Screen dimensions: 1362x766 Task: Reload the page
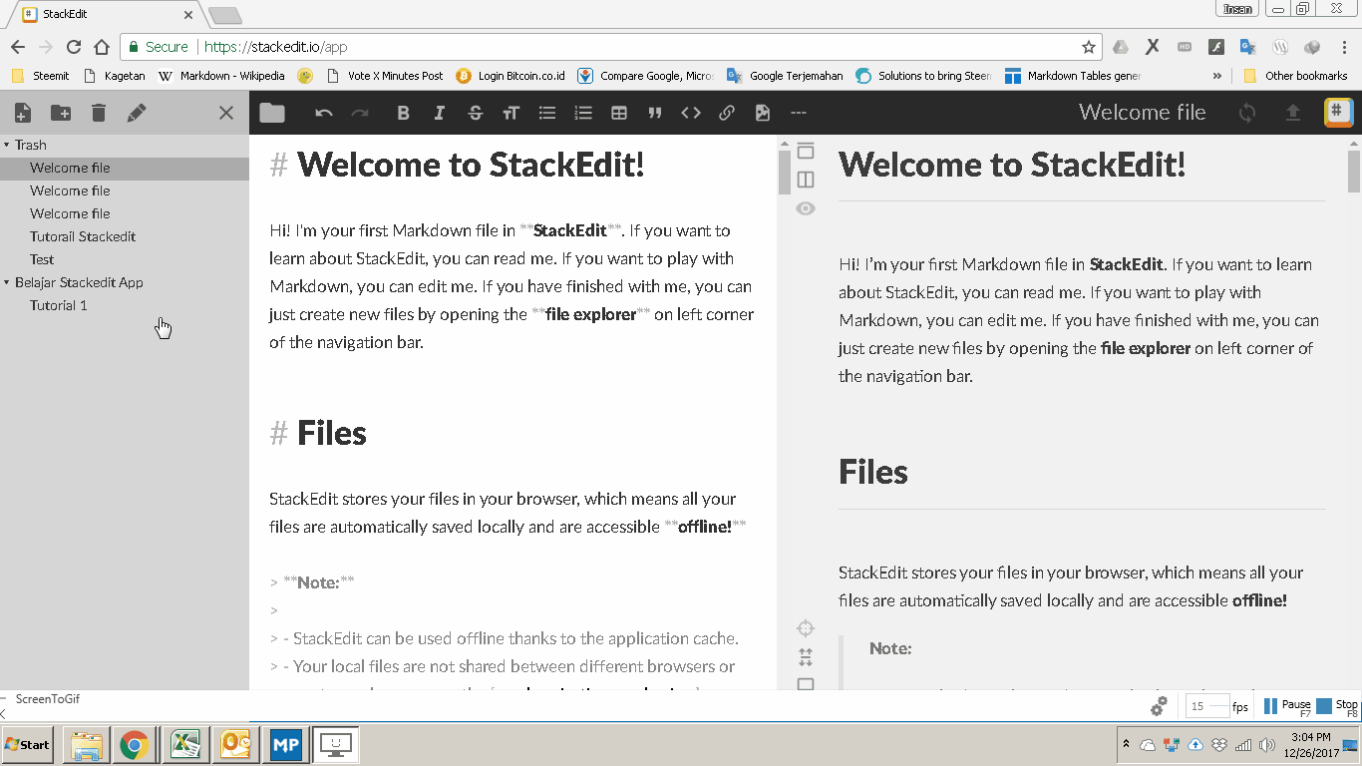pyautogui.click(x=74, y=47)
